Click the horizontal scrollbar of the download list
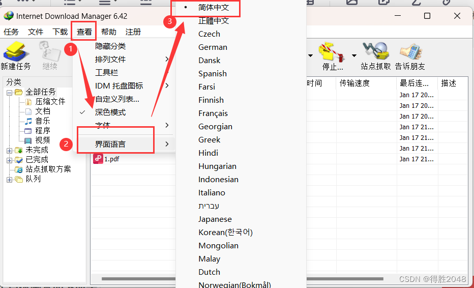Screen dimensions: 474x288 pyautogui.click(x=243, y=279)
